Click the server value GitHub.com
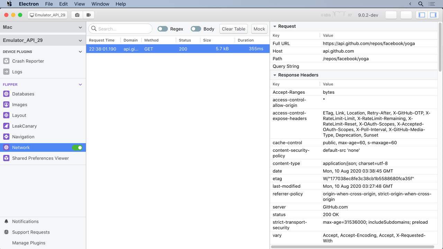 coord(335,207)
